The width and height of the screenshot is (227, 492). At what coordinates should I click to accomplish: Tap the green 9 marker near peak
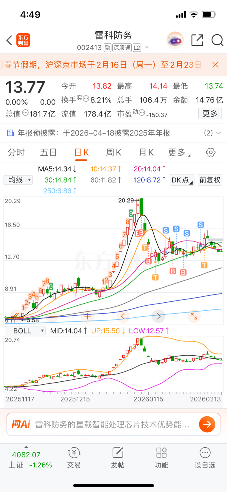click(131, 213)
